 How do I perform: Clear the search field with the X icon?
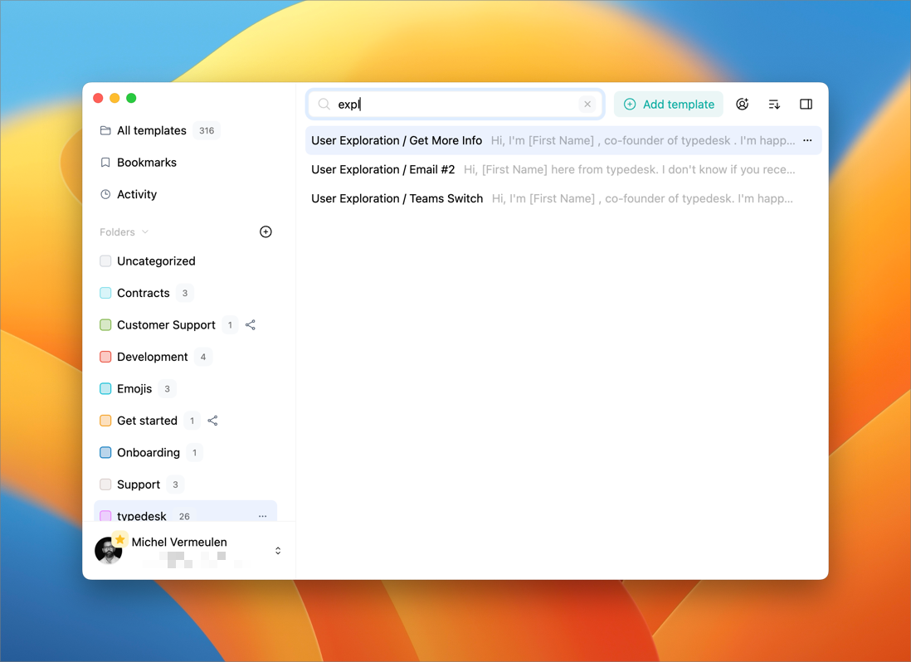[x=587, y=105]
